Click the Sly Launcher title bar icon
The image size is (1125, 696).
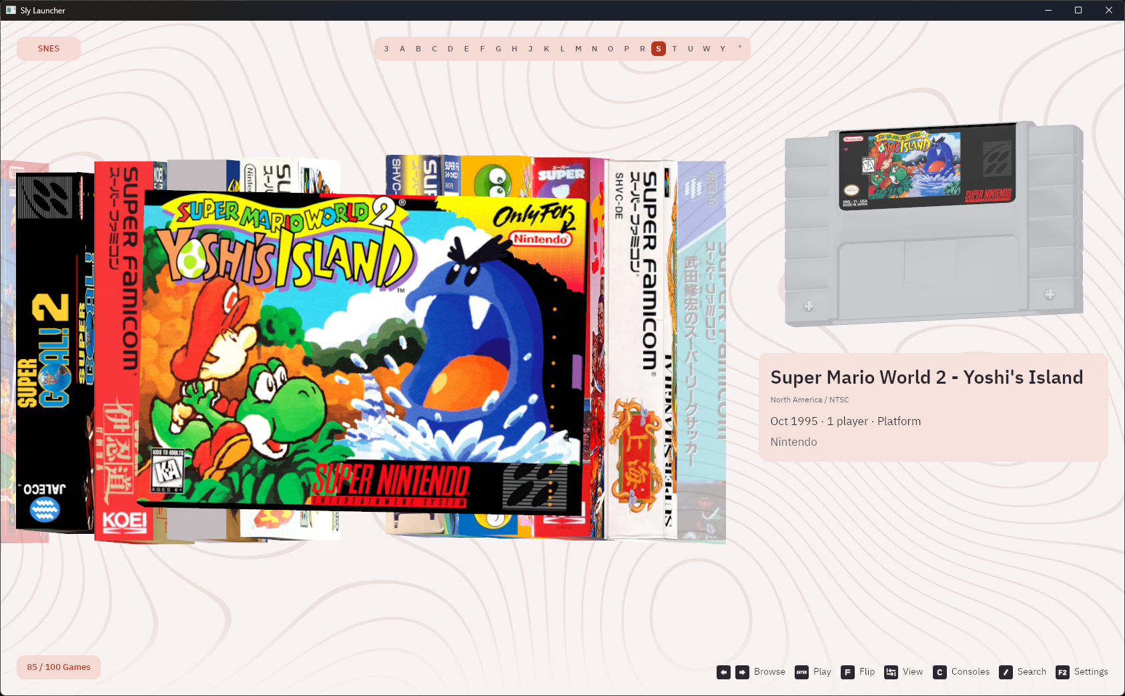[x=11, y=10]
